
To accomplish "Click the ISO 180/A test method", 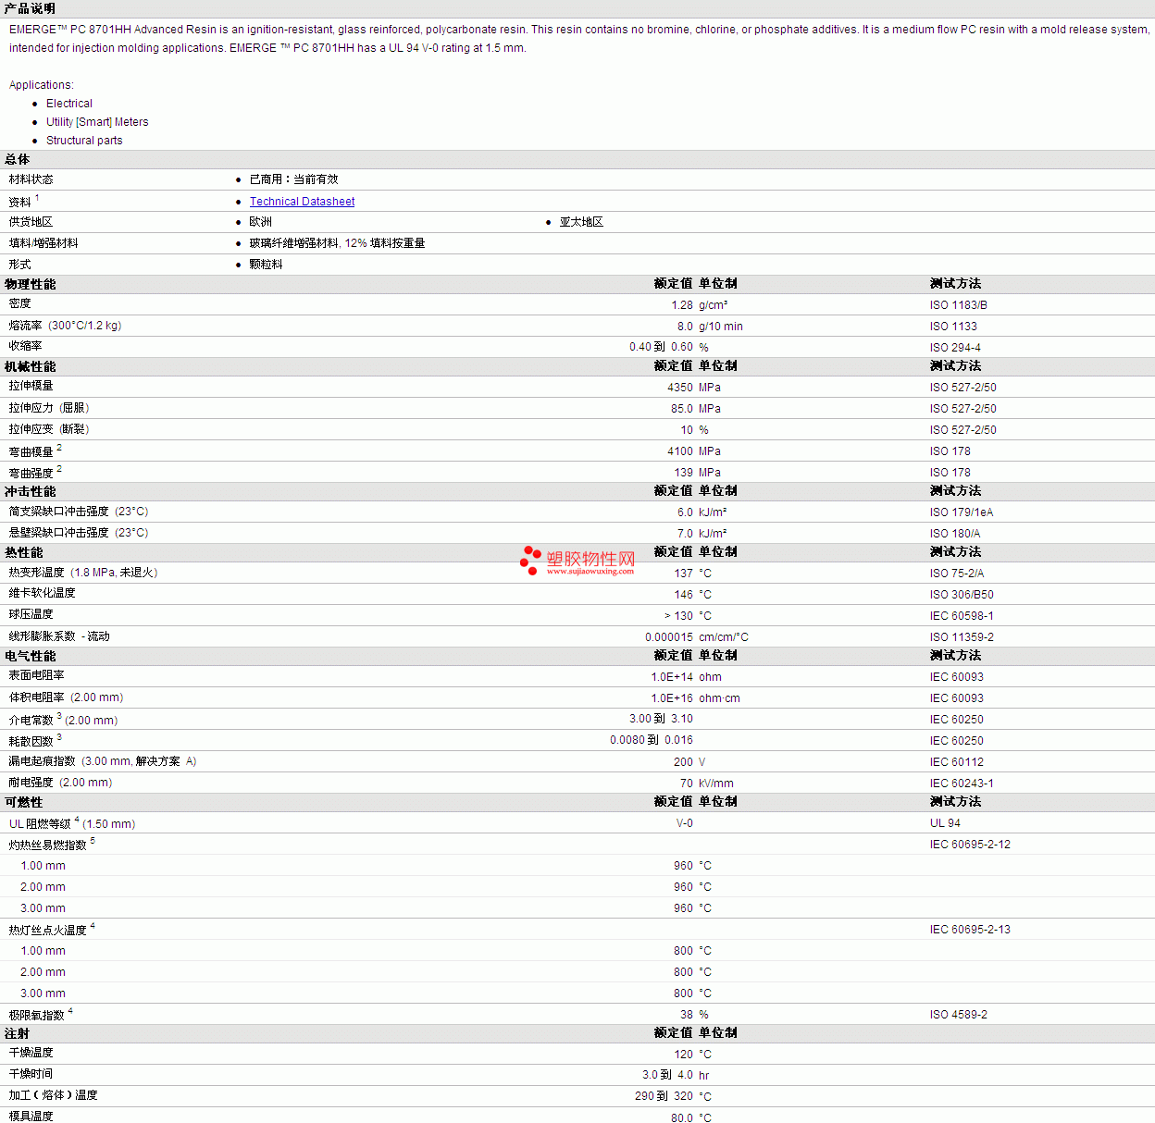I will [x=955, y=534].
